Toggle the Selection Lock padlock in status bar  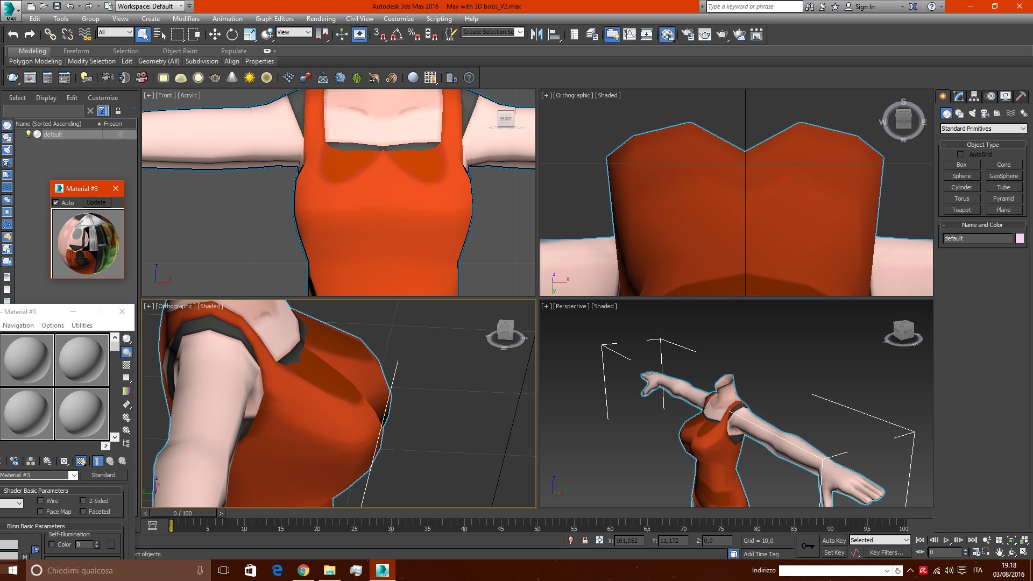[x=585, y=541]
